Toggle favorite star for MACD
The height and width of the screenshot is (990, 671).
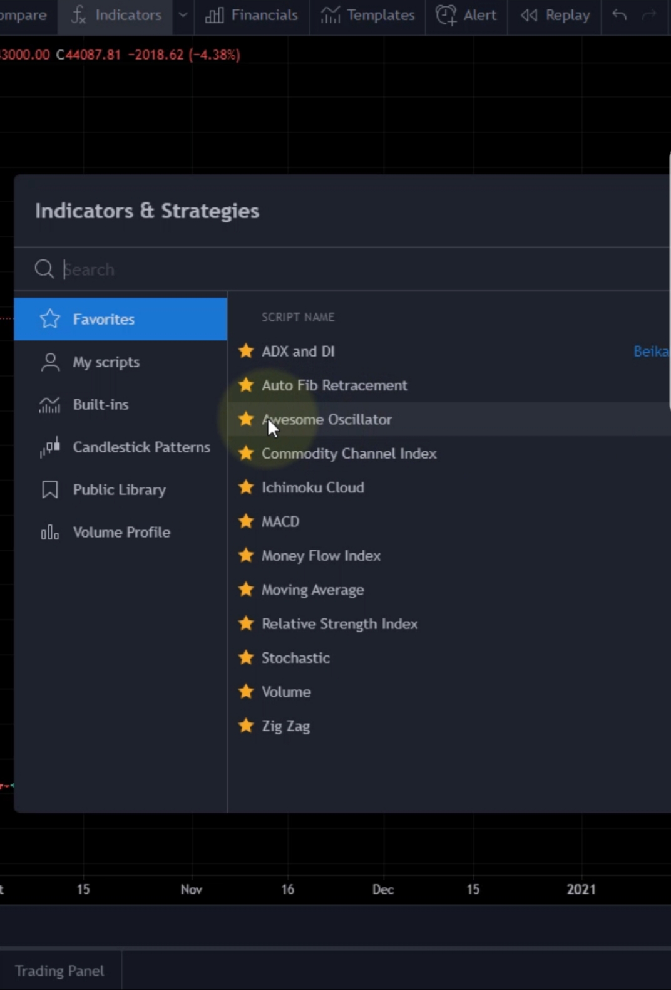coord(246,521)
